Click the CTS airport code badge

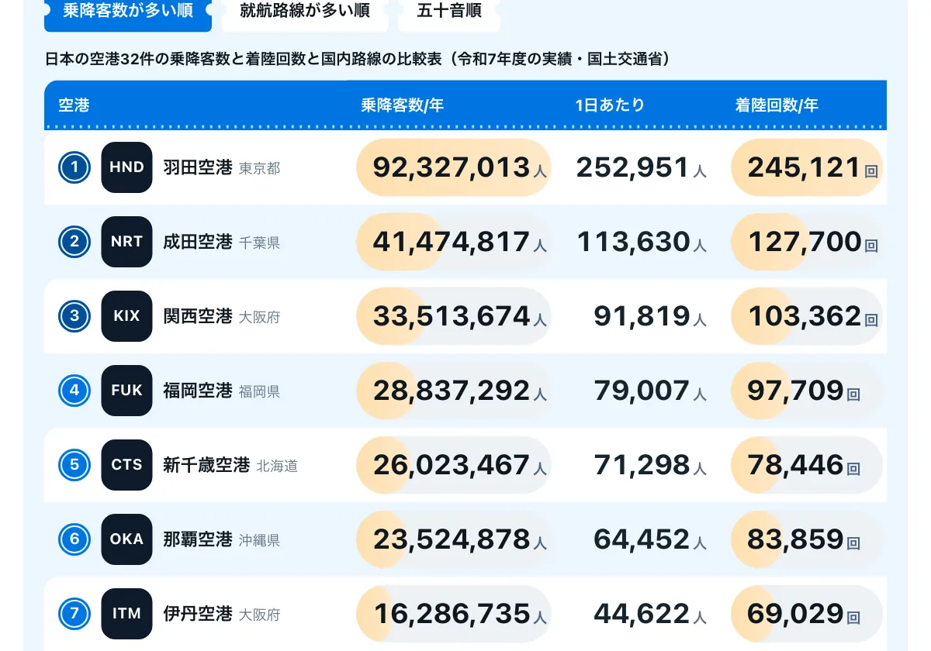click(126, 465)
